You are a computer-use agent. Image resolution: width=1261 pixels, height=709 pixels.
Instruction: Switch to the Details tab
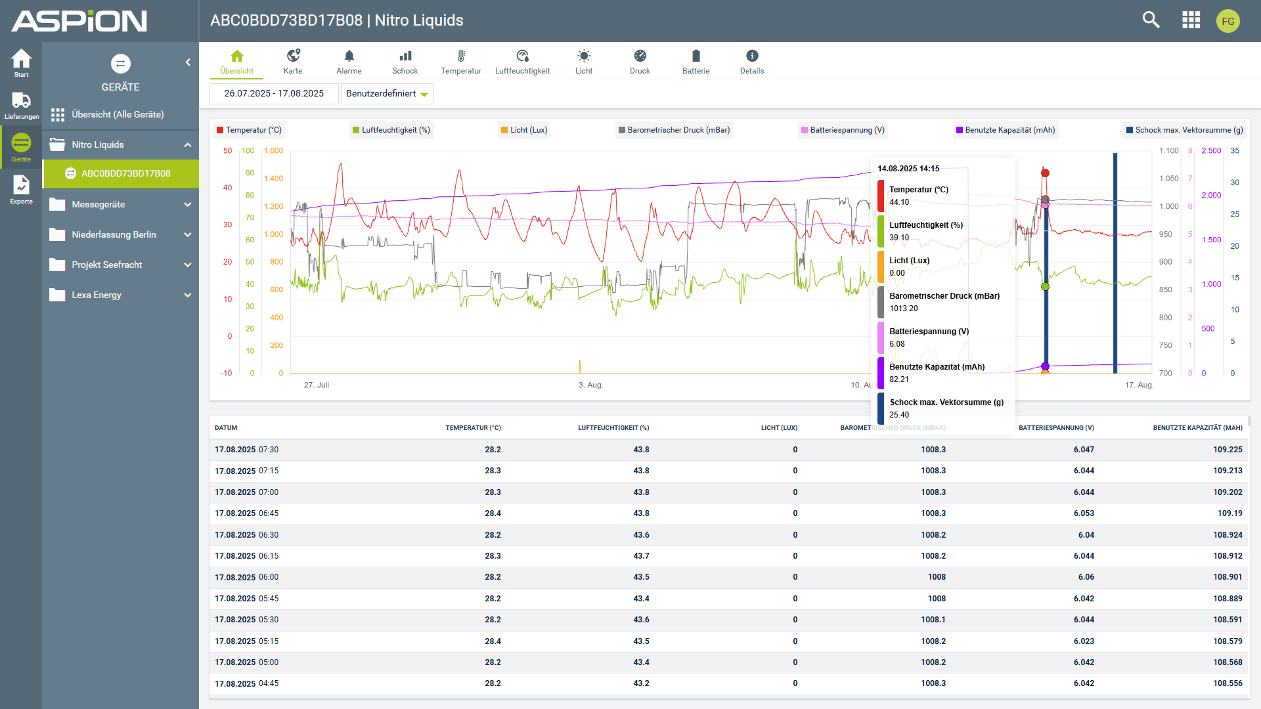tap(752, 62)
